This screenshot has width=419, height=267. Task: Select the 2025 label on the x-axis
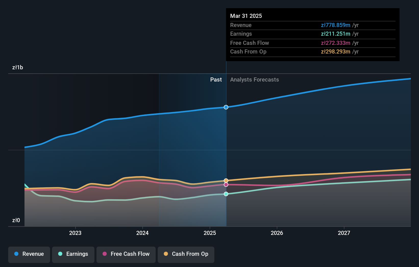[x=210, y=233]
